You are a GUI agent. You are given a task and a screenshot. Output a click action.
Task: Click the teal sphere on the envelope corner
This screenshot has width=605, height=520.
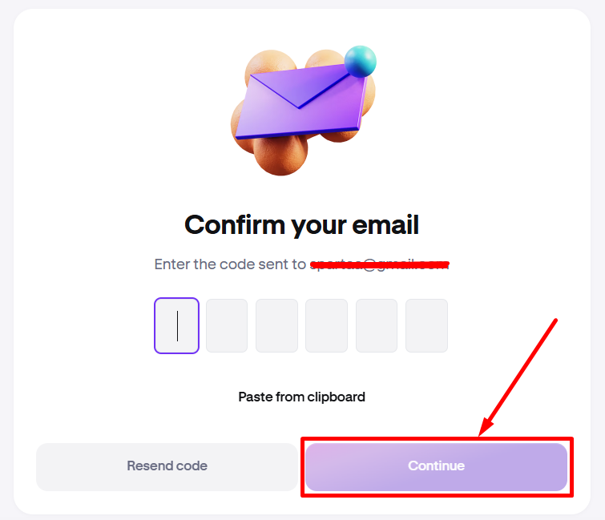pyautogui.click(x=360, y=62)
